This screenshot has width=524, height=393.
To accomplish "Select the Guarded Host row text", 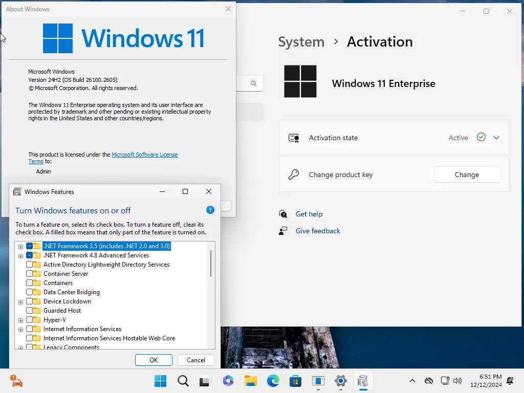I will click(62, 311).
